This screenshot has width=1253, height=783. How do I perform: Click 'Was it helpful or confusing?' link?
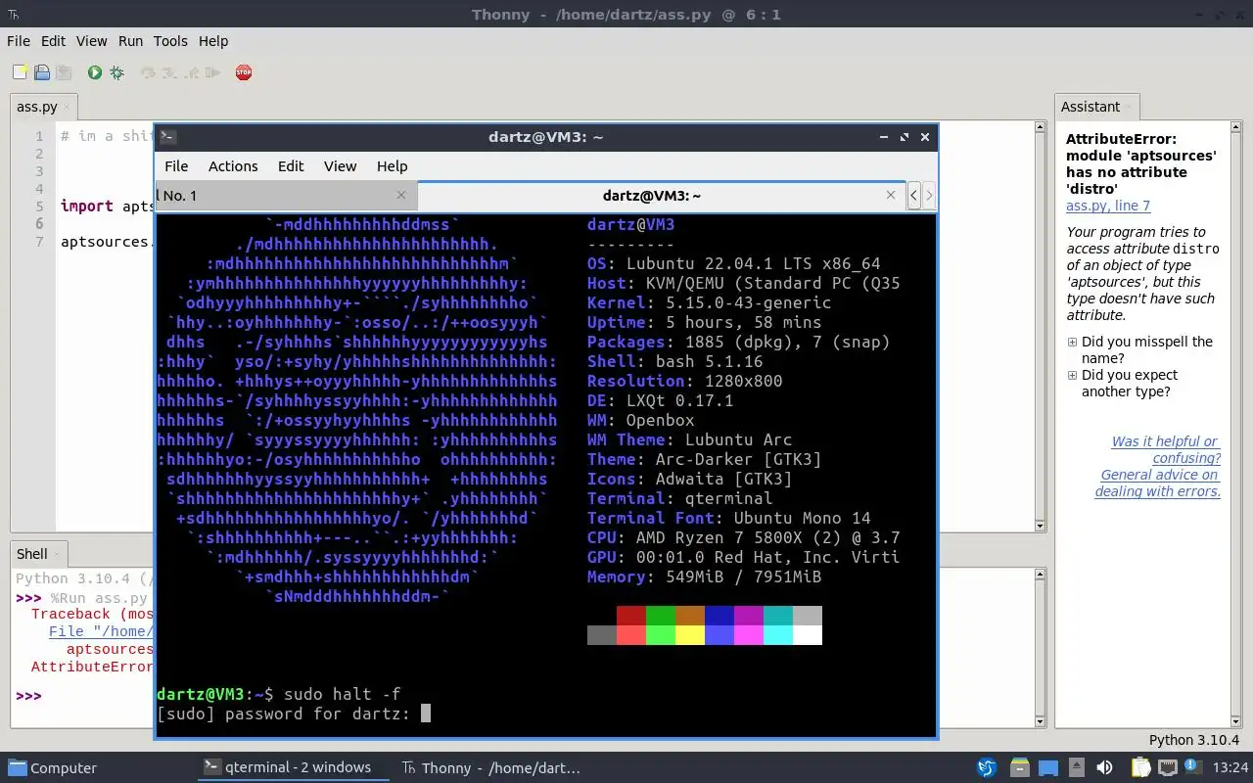(x=1166, y=449)
